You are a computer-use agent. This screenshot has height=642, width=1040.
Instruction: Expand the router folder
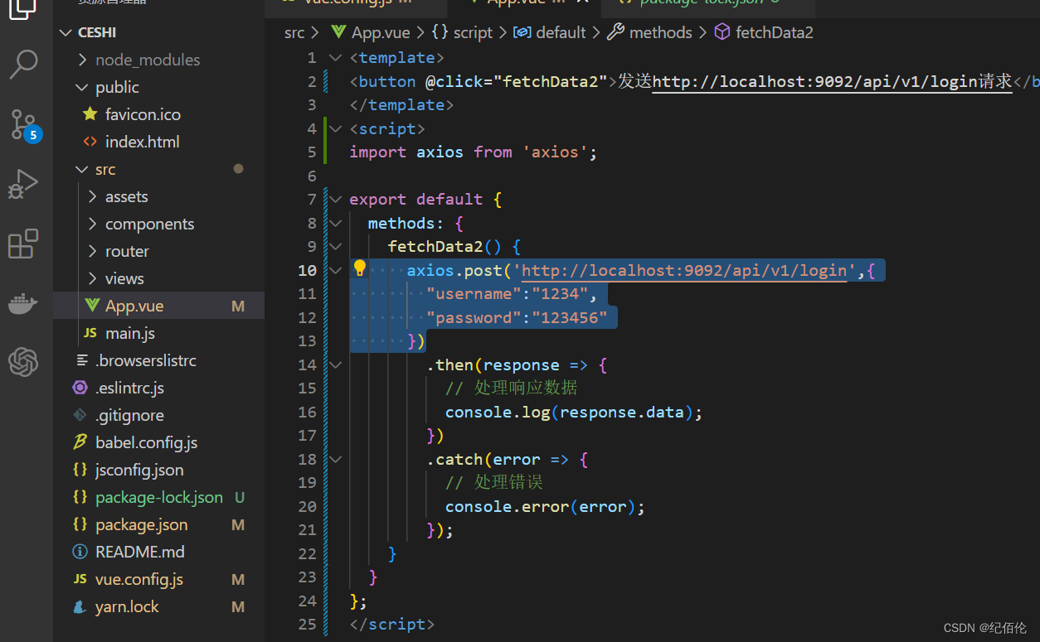[92, 251]
